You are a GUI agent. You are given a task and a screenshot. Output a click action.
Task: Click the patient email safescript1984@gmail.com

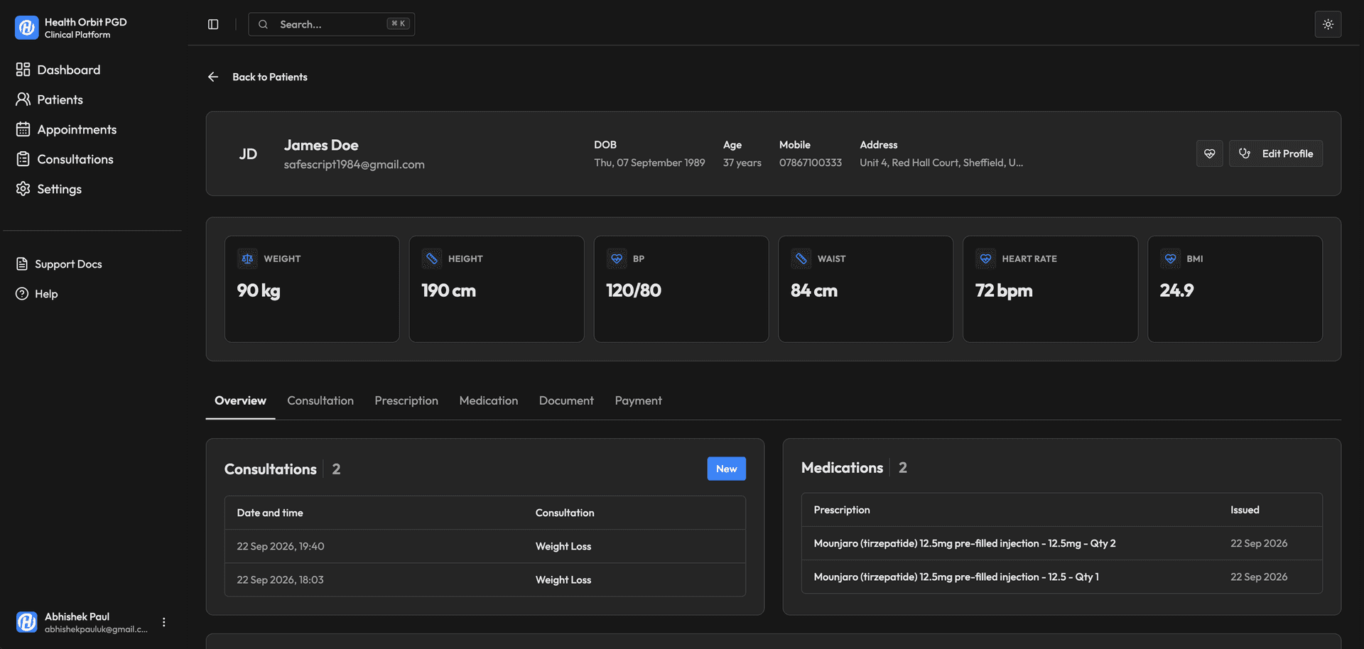(354, 164)
